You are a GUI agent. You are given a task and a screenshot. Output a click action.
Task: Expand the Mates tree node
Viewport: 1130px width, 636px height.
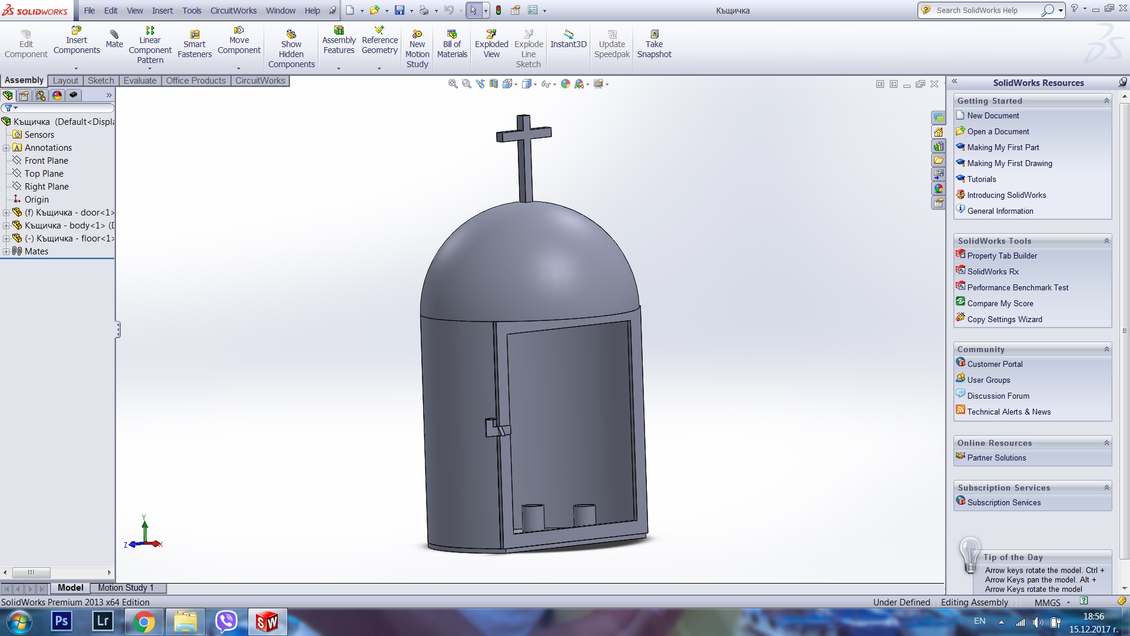pos(6,251)
